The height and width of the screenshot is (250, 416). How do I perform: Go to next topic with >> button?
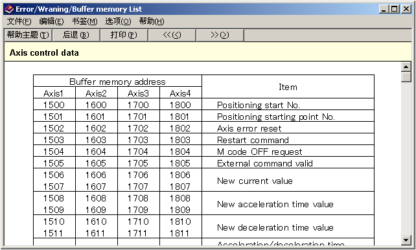point(220,35)
